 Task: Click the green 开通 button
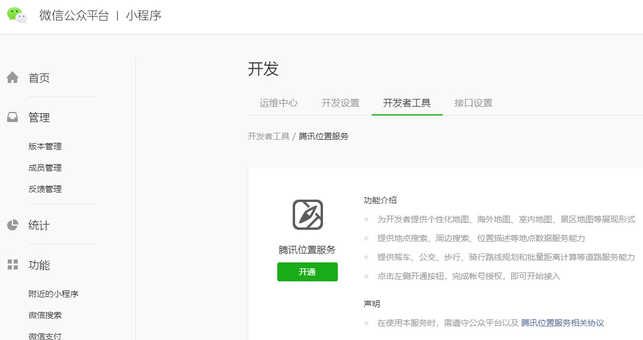(308, 272)
